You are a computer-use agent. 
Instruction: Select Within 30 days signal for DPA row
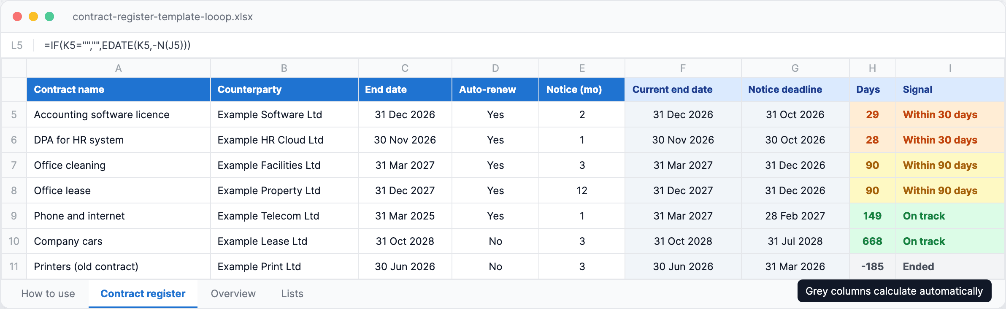950,140
